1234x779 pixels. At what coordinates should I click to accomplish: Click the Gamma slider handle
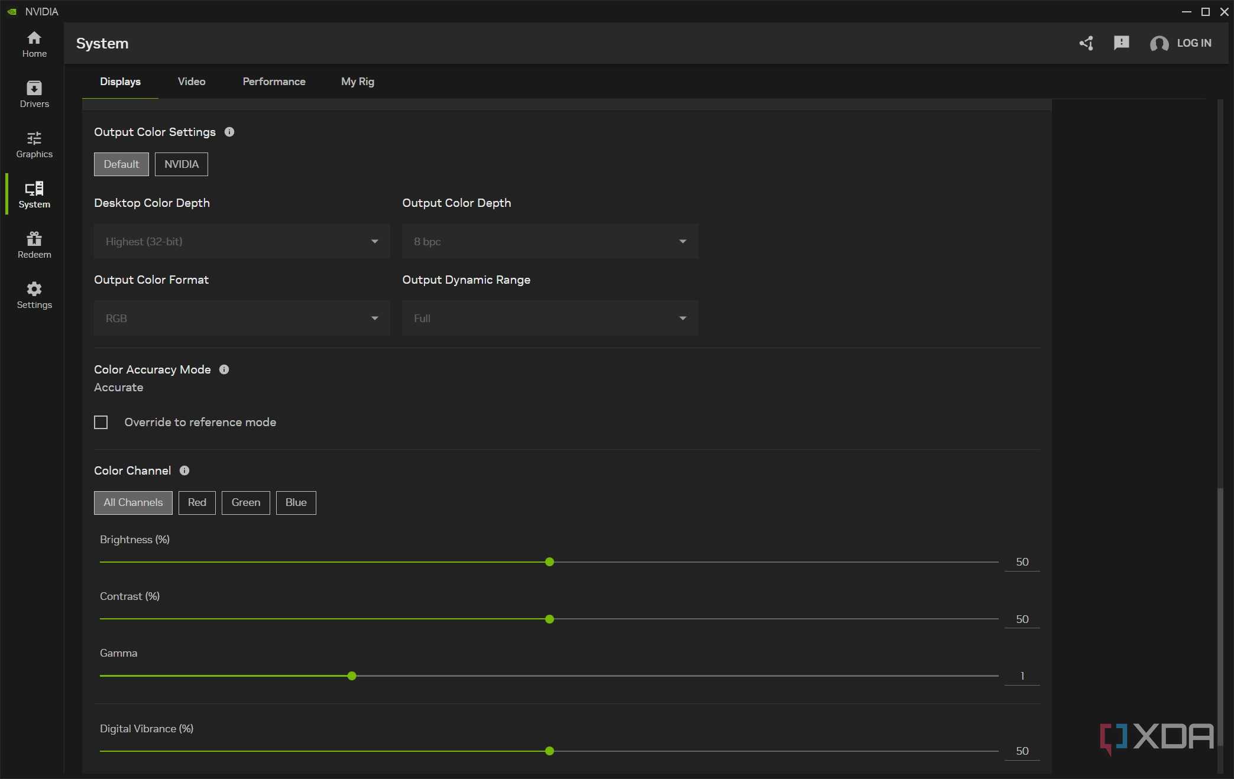click(352, 676)
